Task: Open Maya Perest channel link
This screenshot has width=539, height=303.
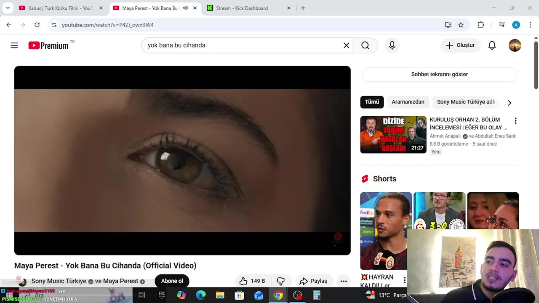Action: 120,281
